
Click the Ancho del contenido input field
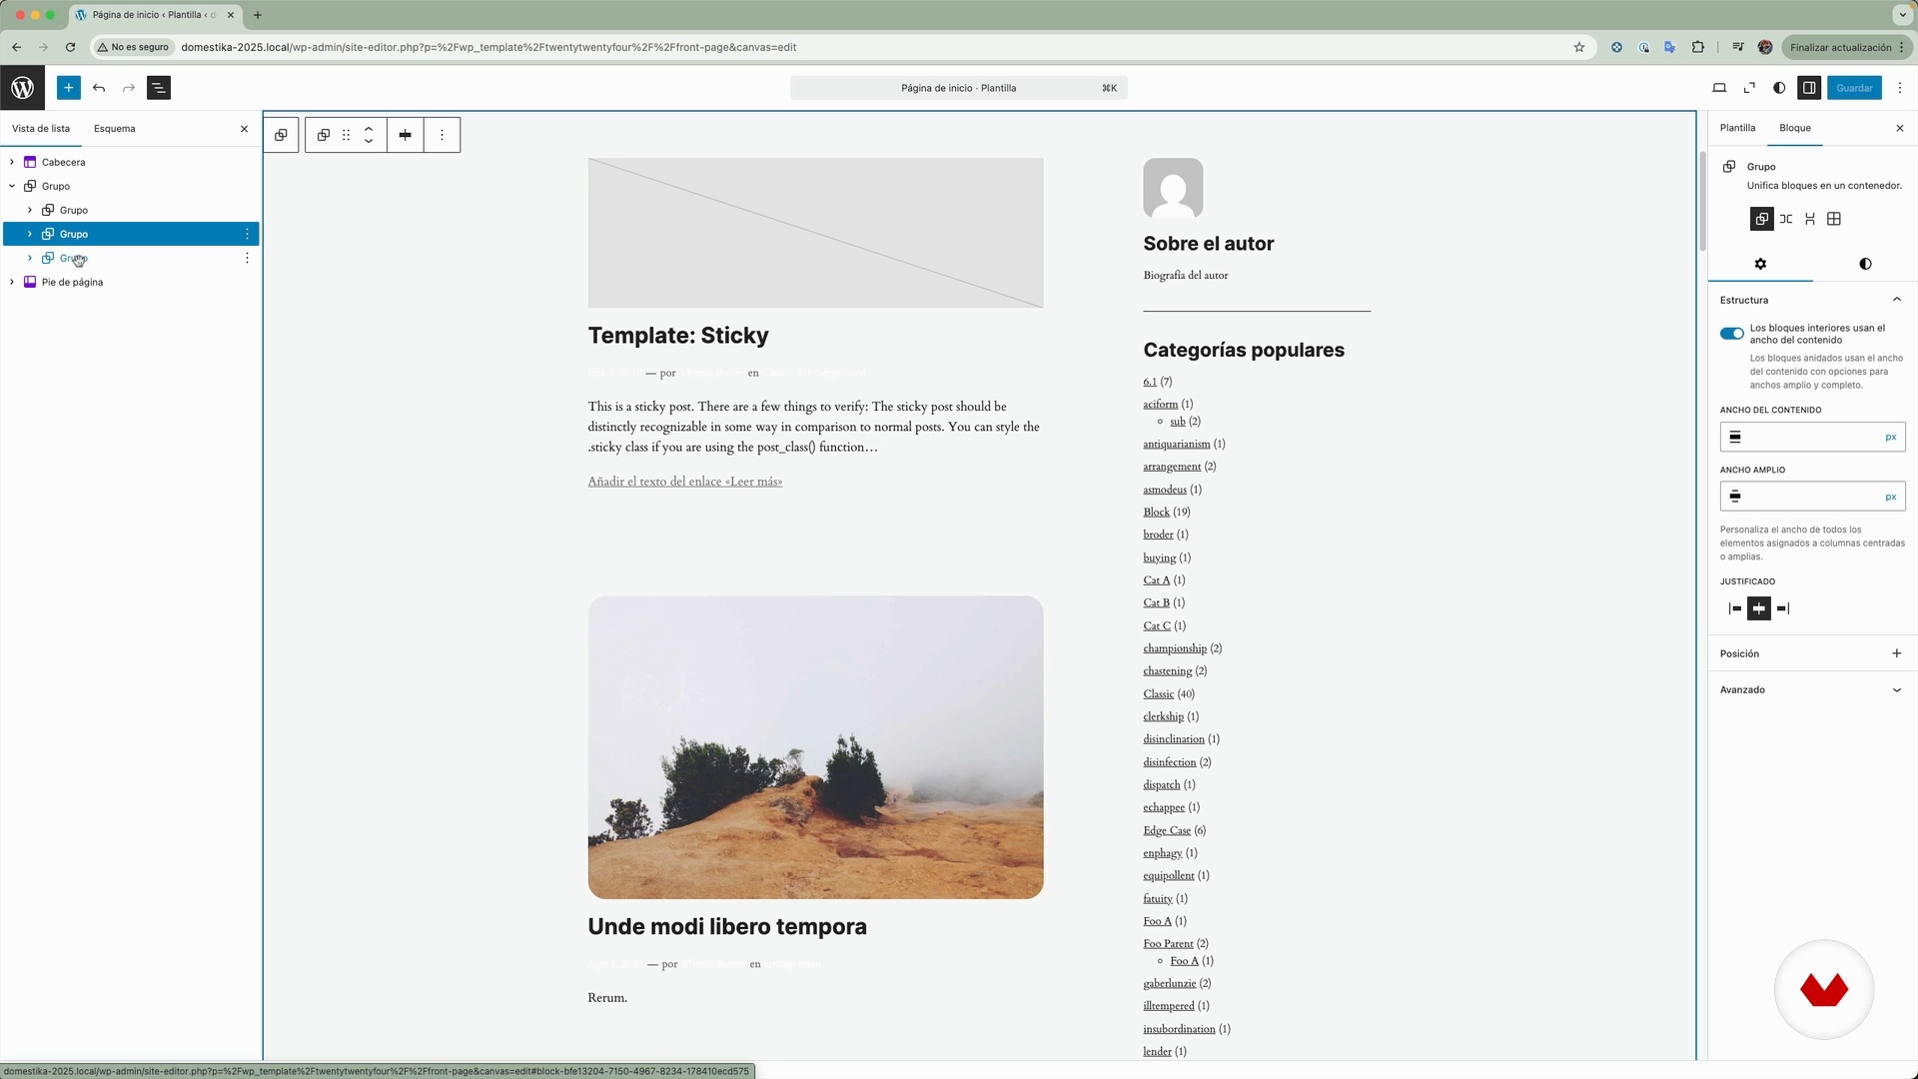[x=1810, y=437]
